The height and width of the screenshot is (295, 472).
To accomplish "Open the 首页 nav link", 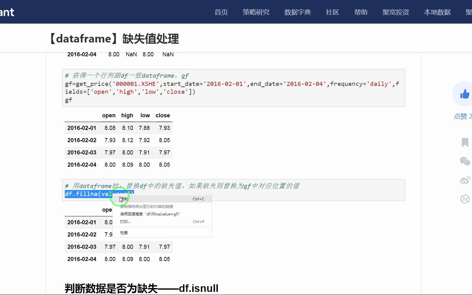I will tap(221, 12).
